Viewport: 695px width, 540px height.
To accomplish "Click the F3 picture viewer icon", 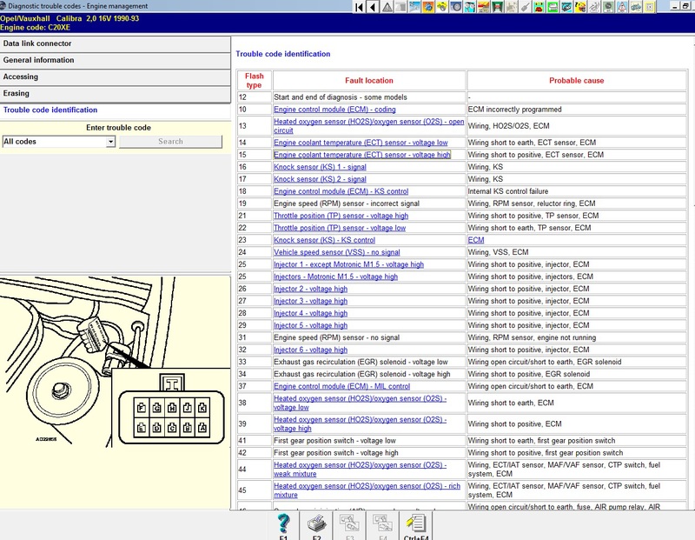I will 350,526.
